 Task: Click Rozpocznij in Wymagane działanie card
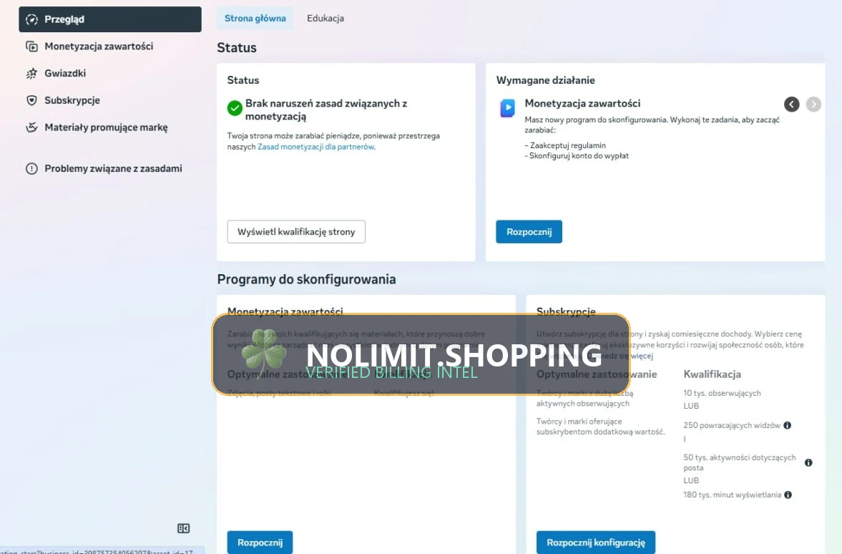529,232
